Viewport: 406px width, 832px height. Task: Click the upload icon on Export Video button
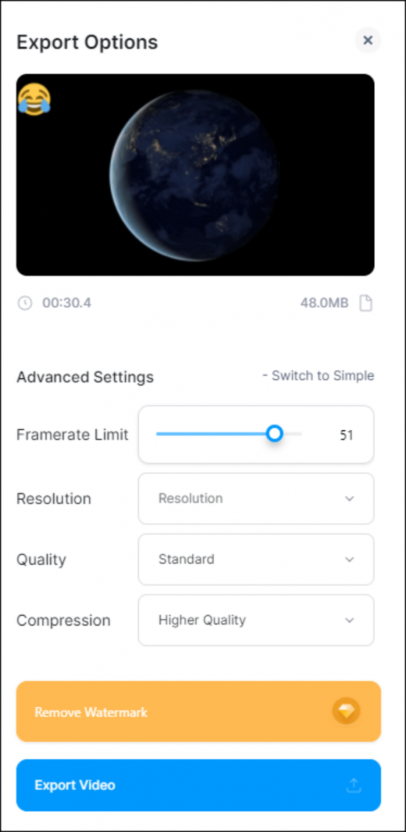tap(353, 785)
